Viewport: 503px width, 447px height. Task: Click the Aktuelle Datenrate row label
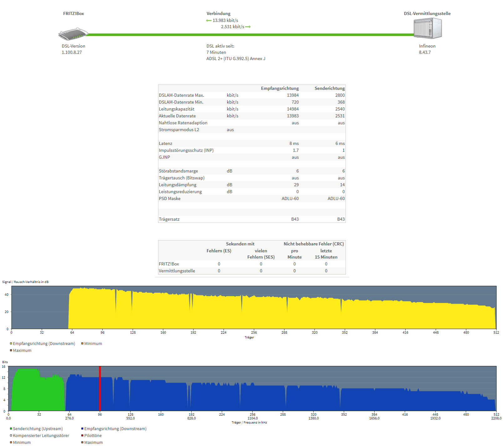(x=177, y=116)
